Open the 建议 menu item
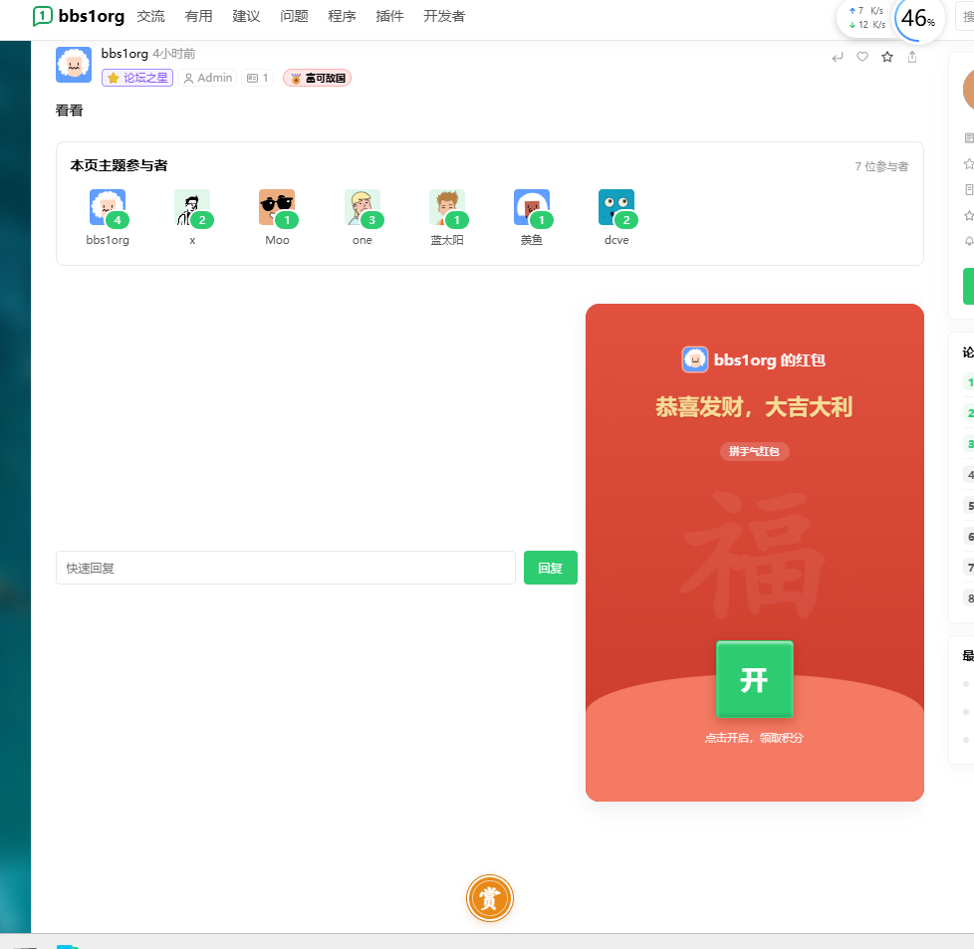 (x=246, y=16)
